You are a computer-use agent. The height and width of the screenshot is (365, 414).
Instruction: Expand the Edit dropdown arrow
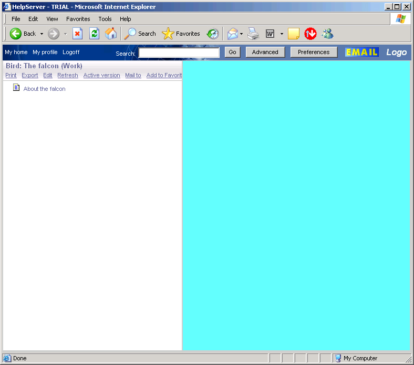click(x=282, y=34)
